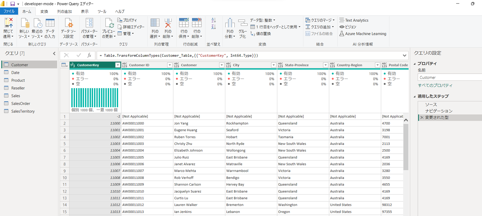
Task: Confirm the formula with the checkmark icon
Action: [x=78, y=55]
